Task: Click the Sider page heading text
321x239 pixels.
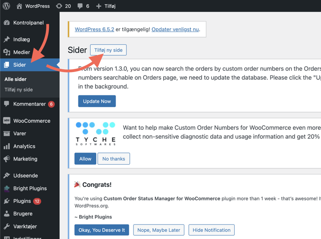Action: [77, 50]
